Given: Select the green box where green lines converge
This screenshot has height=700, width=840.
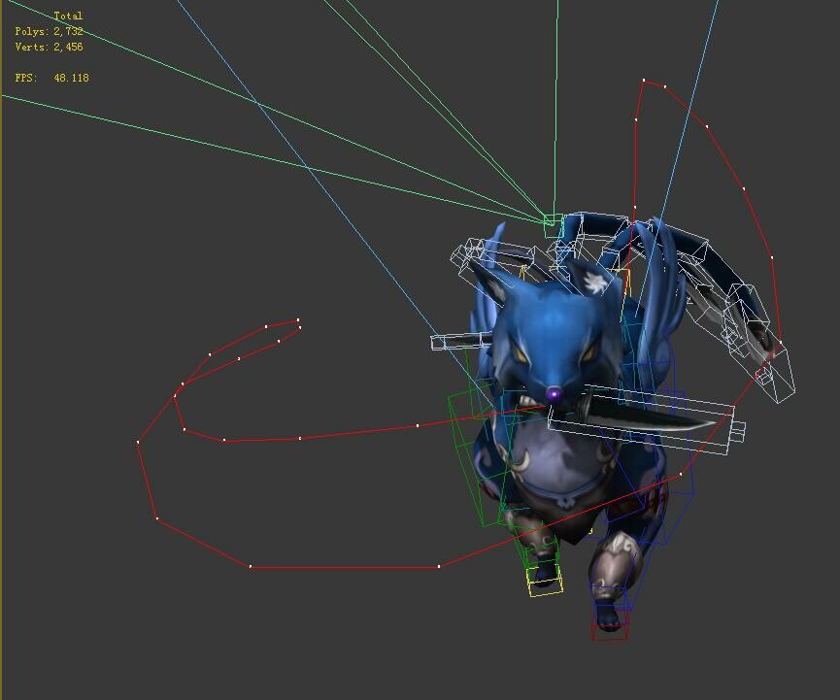Looking at the screenshot, I should [553, 225].
